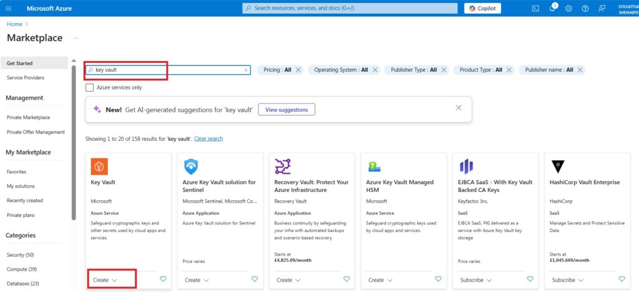Open the portal settings gear
639x293 pixels.
coord(568,9)
